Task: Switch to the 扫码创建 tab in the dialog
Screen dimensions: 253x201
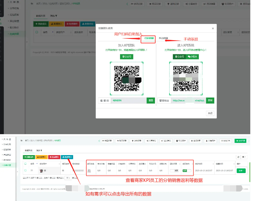Action: point(149,38)
